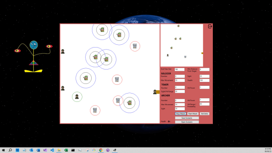
Task: Edit the Tower Hit Power field
Action: click(204, 87)
